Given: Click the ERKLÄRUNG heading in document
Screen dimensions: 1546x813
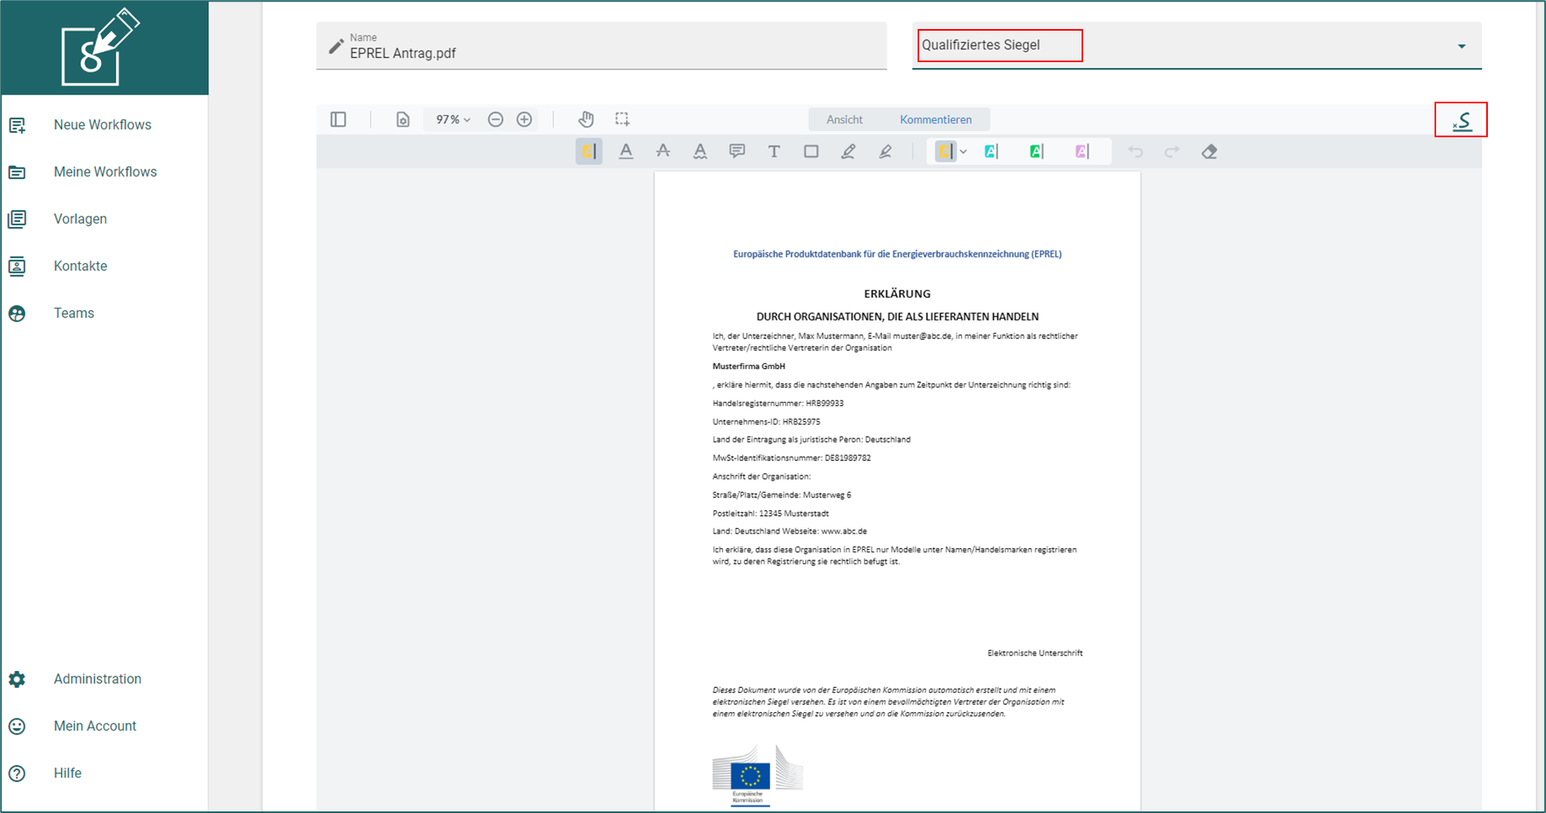Looking at the screenshot, I should (897, 294).
